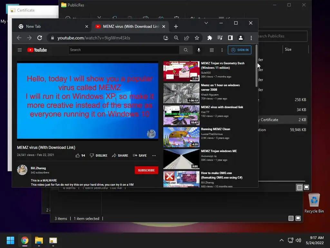Open the volume control in system tray

(298, 240)
